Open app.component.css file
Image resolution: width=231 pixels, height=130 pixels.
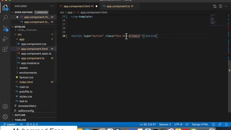(x=34, y=44)
